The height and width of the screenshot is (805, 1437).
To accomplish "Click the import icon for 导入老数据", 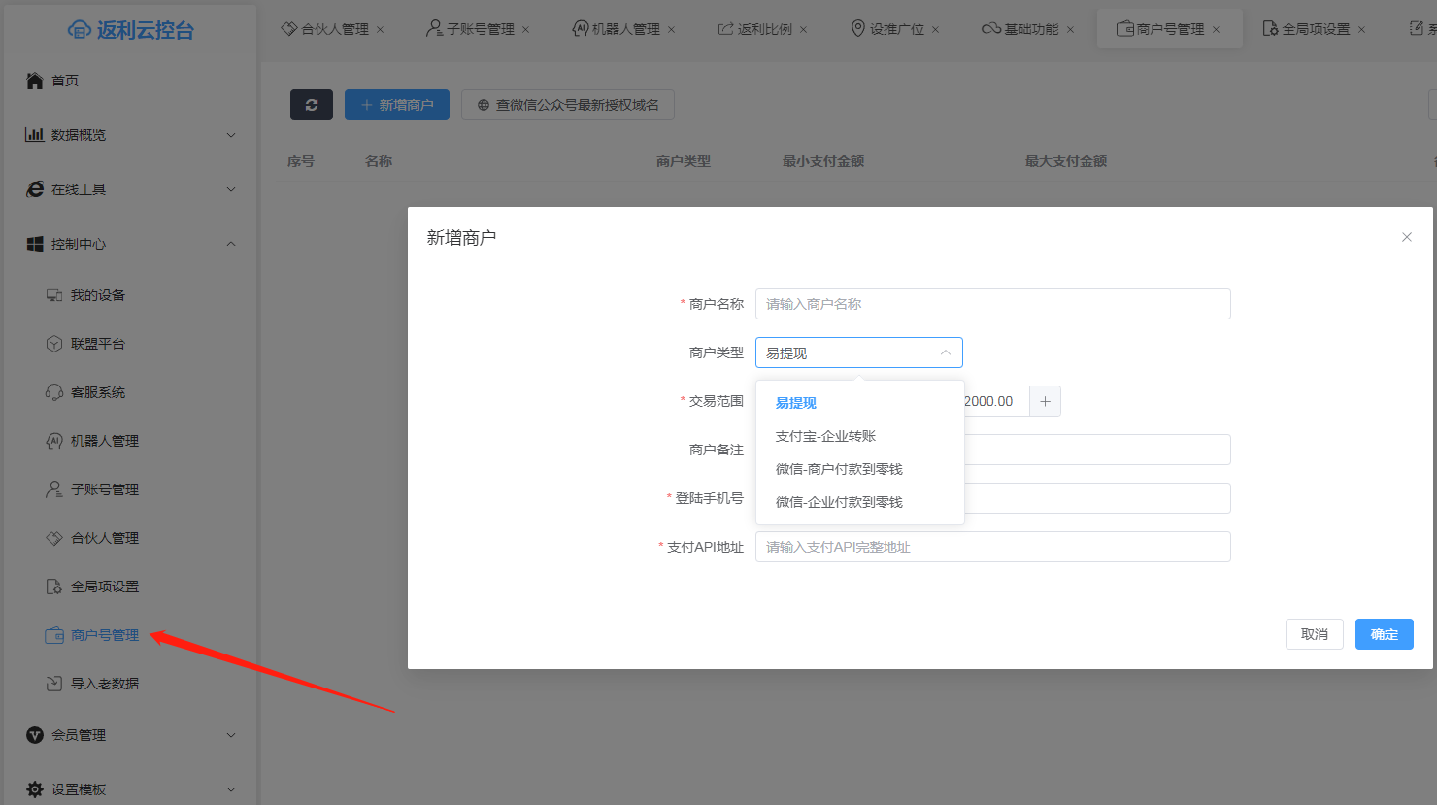I will click(54, 684).
